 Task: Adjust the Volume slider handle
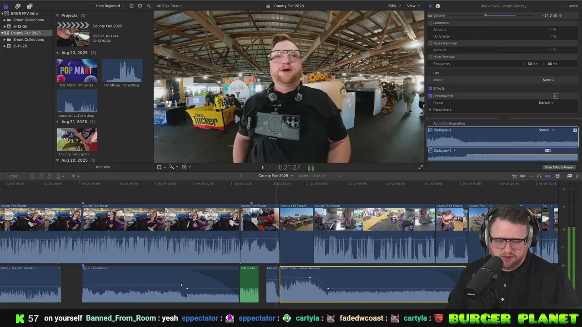tap(486, 15)
